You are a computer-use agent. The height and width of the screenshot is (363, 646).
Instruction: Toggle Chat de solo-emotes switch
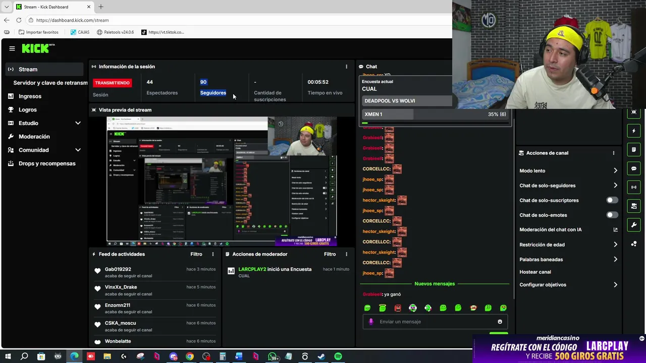click(612, 215)
